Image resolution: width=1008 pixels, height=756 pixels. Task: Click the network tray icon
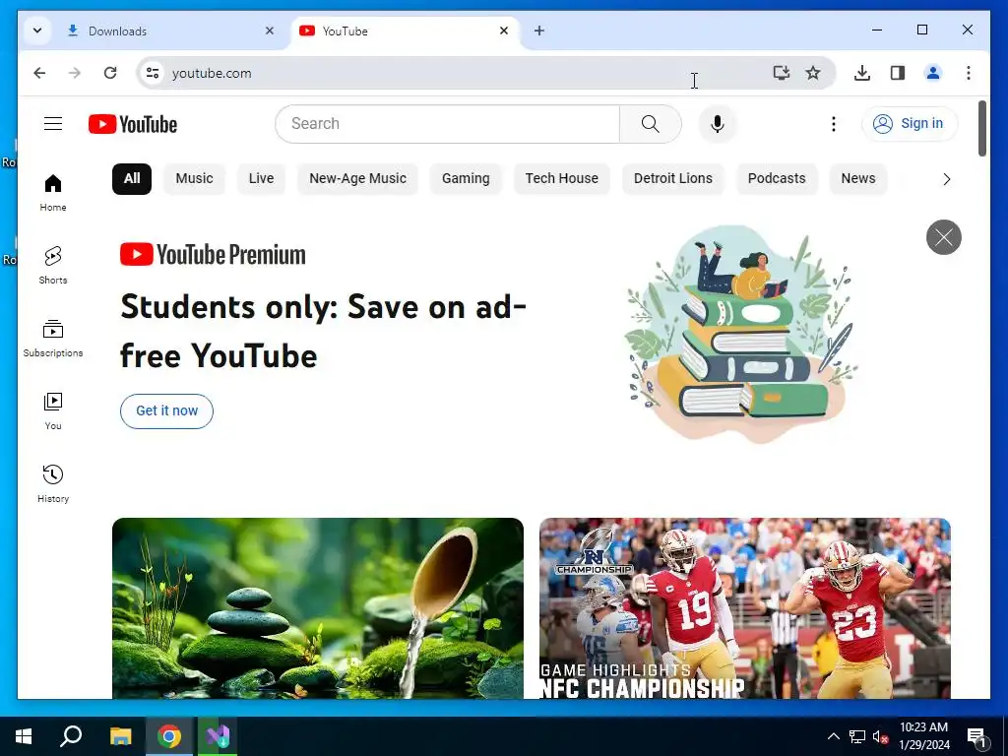857,736
